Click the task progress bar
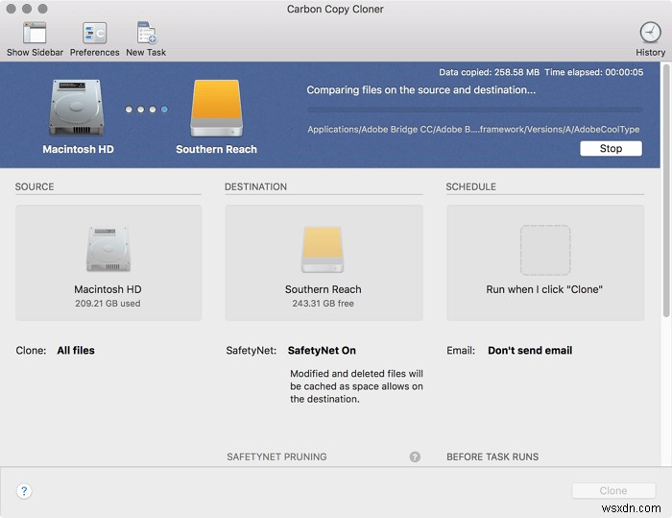 (475, 110)
